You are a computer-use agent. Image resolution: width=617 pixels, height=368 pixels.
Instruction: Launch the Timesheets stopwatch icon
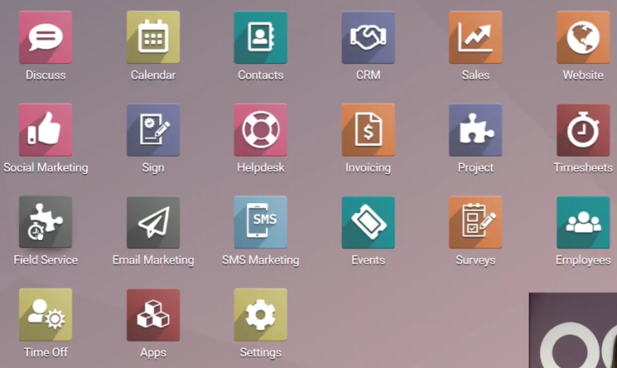(x=583, y=130)
